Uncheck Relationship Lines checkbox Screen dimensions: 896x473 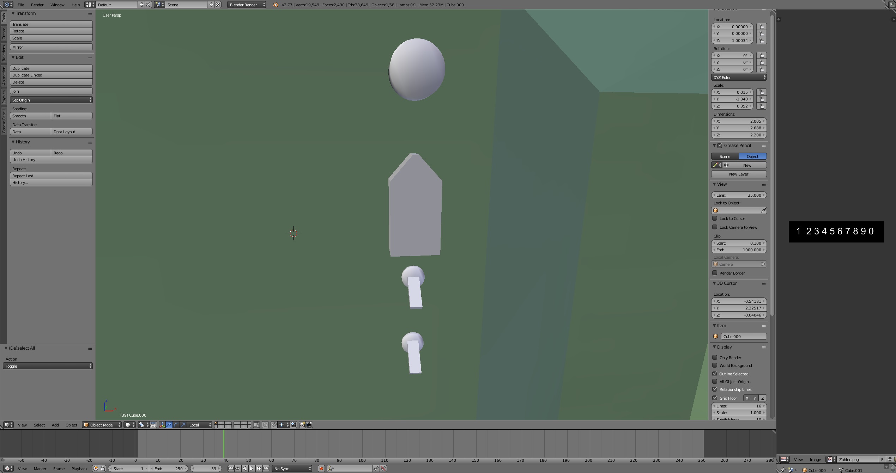point(715,389)
